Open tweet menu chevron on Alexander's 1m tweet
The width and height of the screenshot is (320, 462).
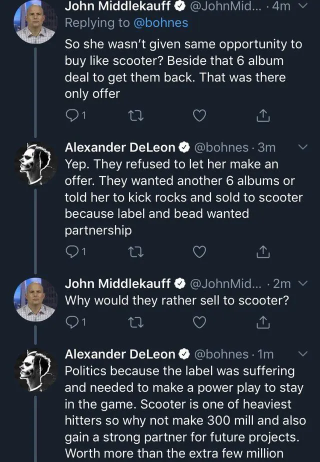click(x=303, y=354)
